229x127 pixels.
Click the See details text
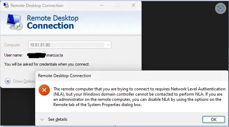[x=58, y=119]
